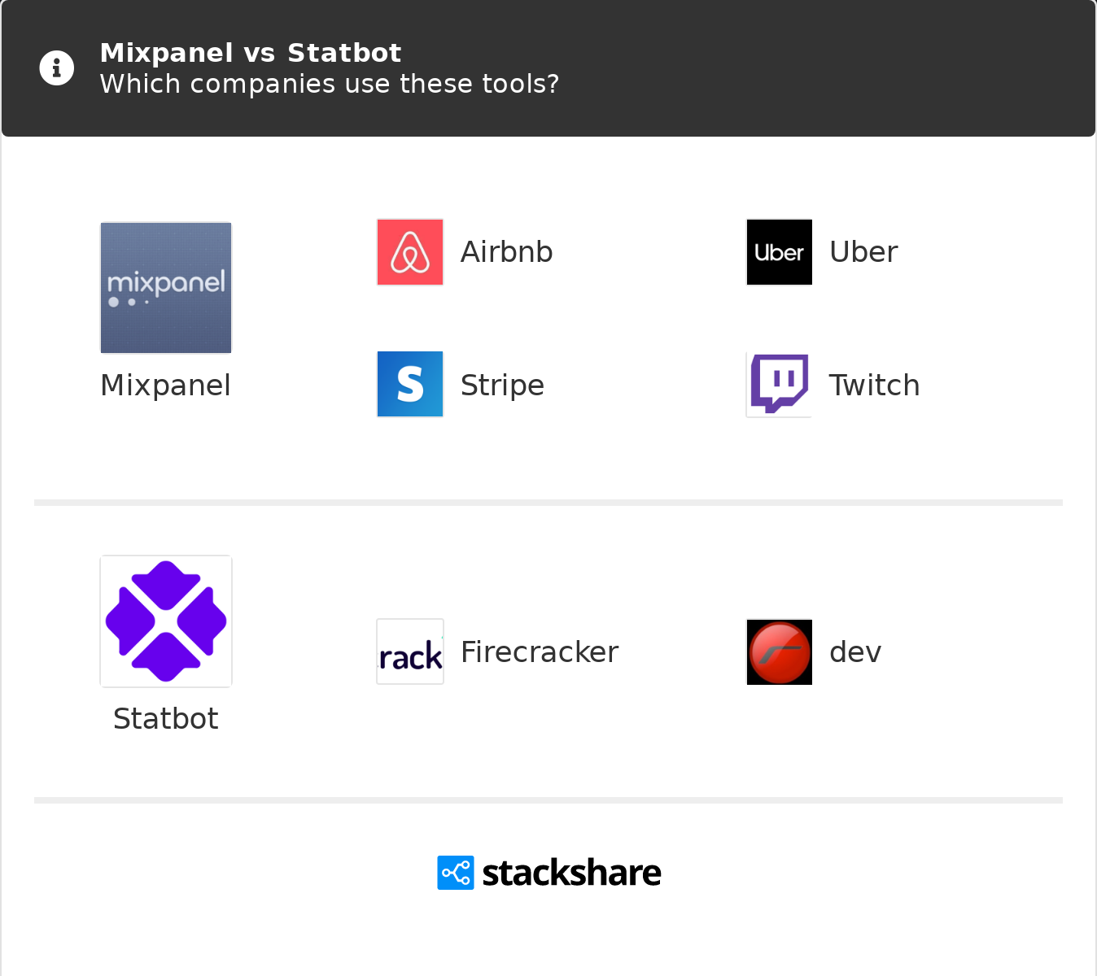The image size is (1097, 976).
Task: Click the Mixpanel name label
Action: point(166,386)
